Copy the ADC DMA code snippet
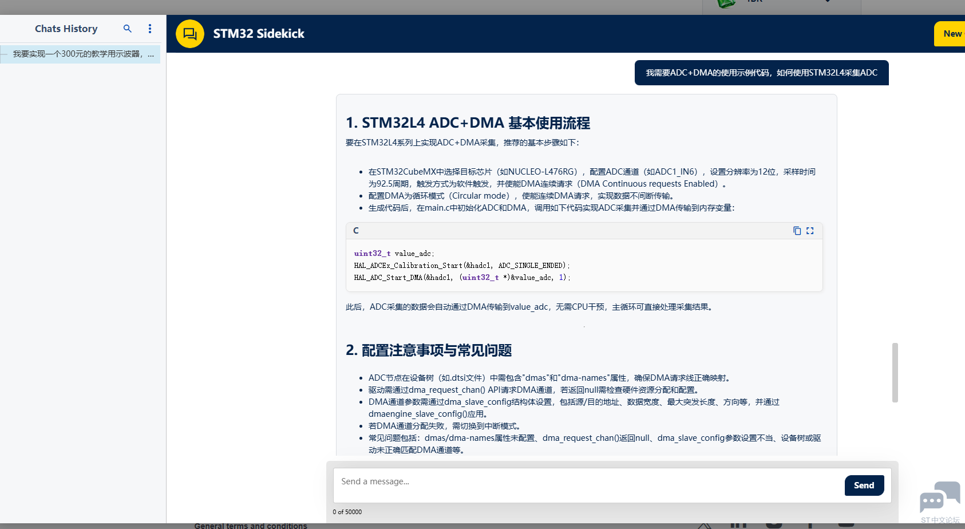The height and width of the screenshot is (529, 965). tap(797, 231)
